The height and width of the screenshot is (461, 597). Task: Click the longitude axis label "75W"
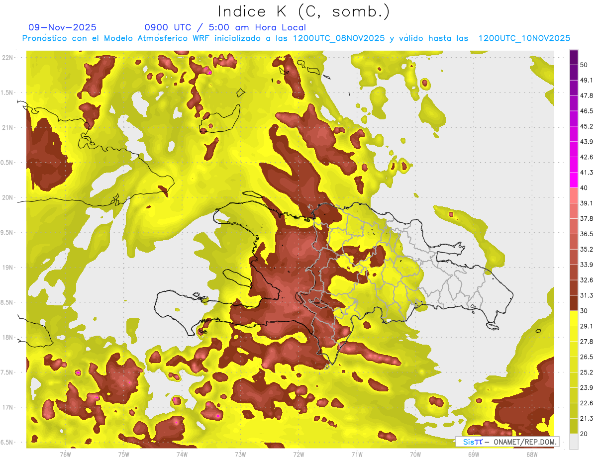click(x=124, y=454)
